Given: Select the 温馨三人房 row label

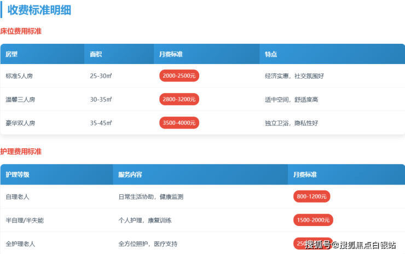Looking at the screenshot, I should pos(20,100).
